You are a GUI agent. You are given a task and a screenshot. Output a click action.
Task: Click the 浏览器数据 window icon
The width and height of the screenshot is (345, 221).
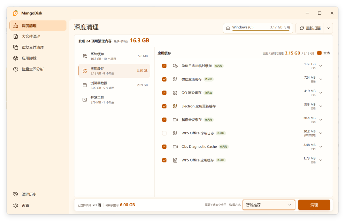85,85
